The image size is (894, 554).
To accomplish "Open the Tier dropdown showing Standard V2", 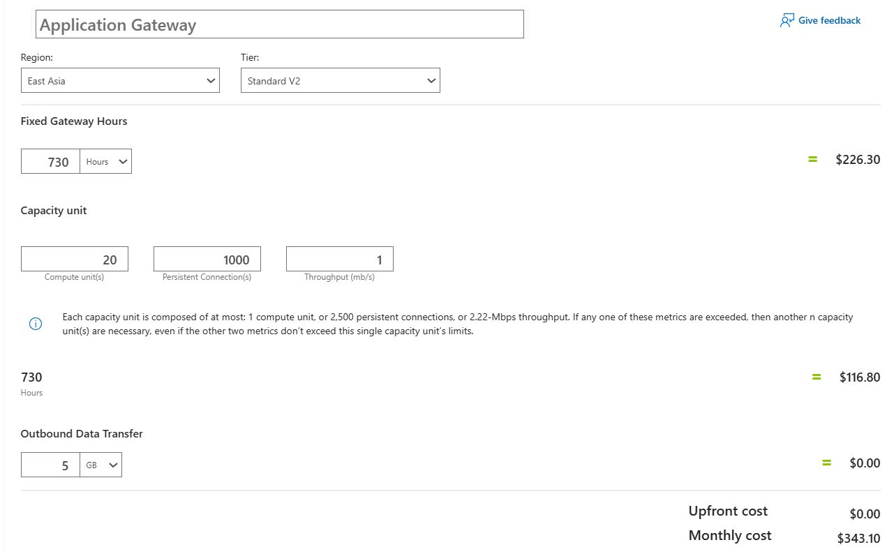I will (x=341, y=80).
